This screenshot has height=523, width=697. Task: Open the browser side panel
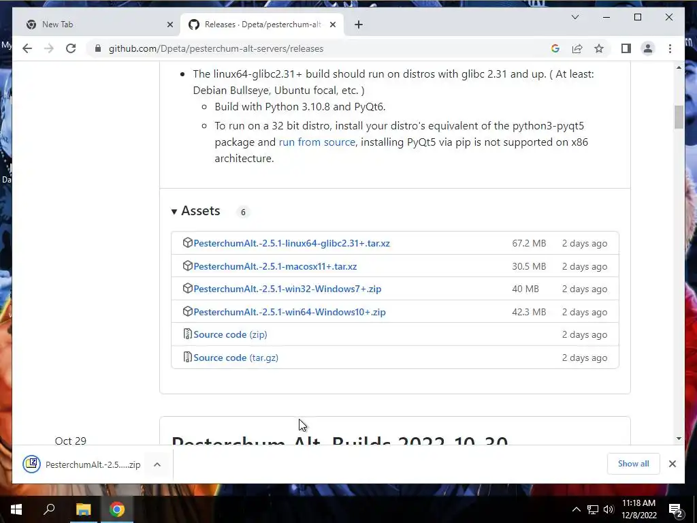[626, 48]
